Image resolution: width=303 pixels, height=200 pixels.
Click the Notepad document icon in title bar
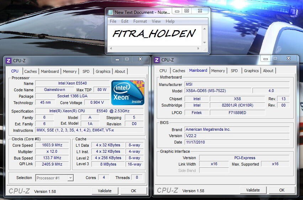pos(110,12)
